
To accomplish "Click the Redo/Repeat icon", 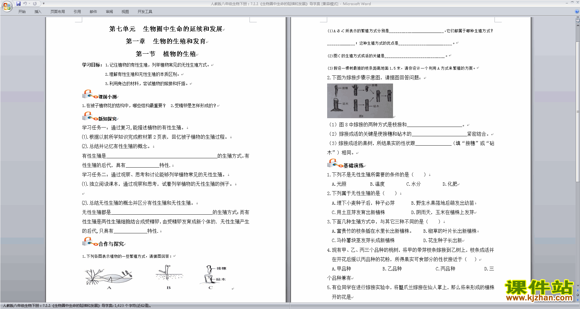I will [x=35, y=4].
